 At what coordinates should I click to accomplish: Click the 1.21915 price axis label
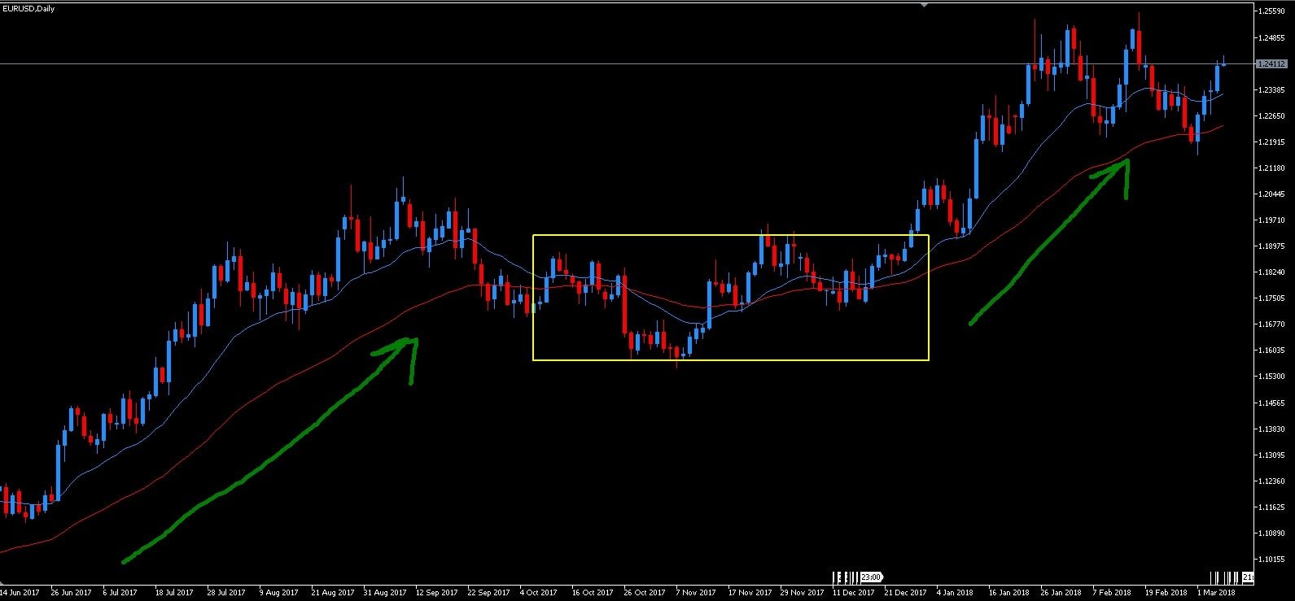point(1271,142)
